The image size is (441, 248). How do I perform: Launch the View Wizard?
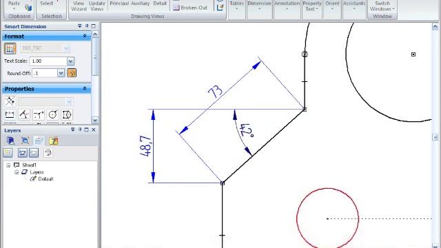click(x=79, y=6)
